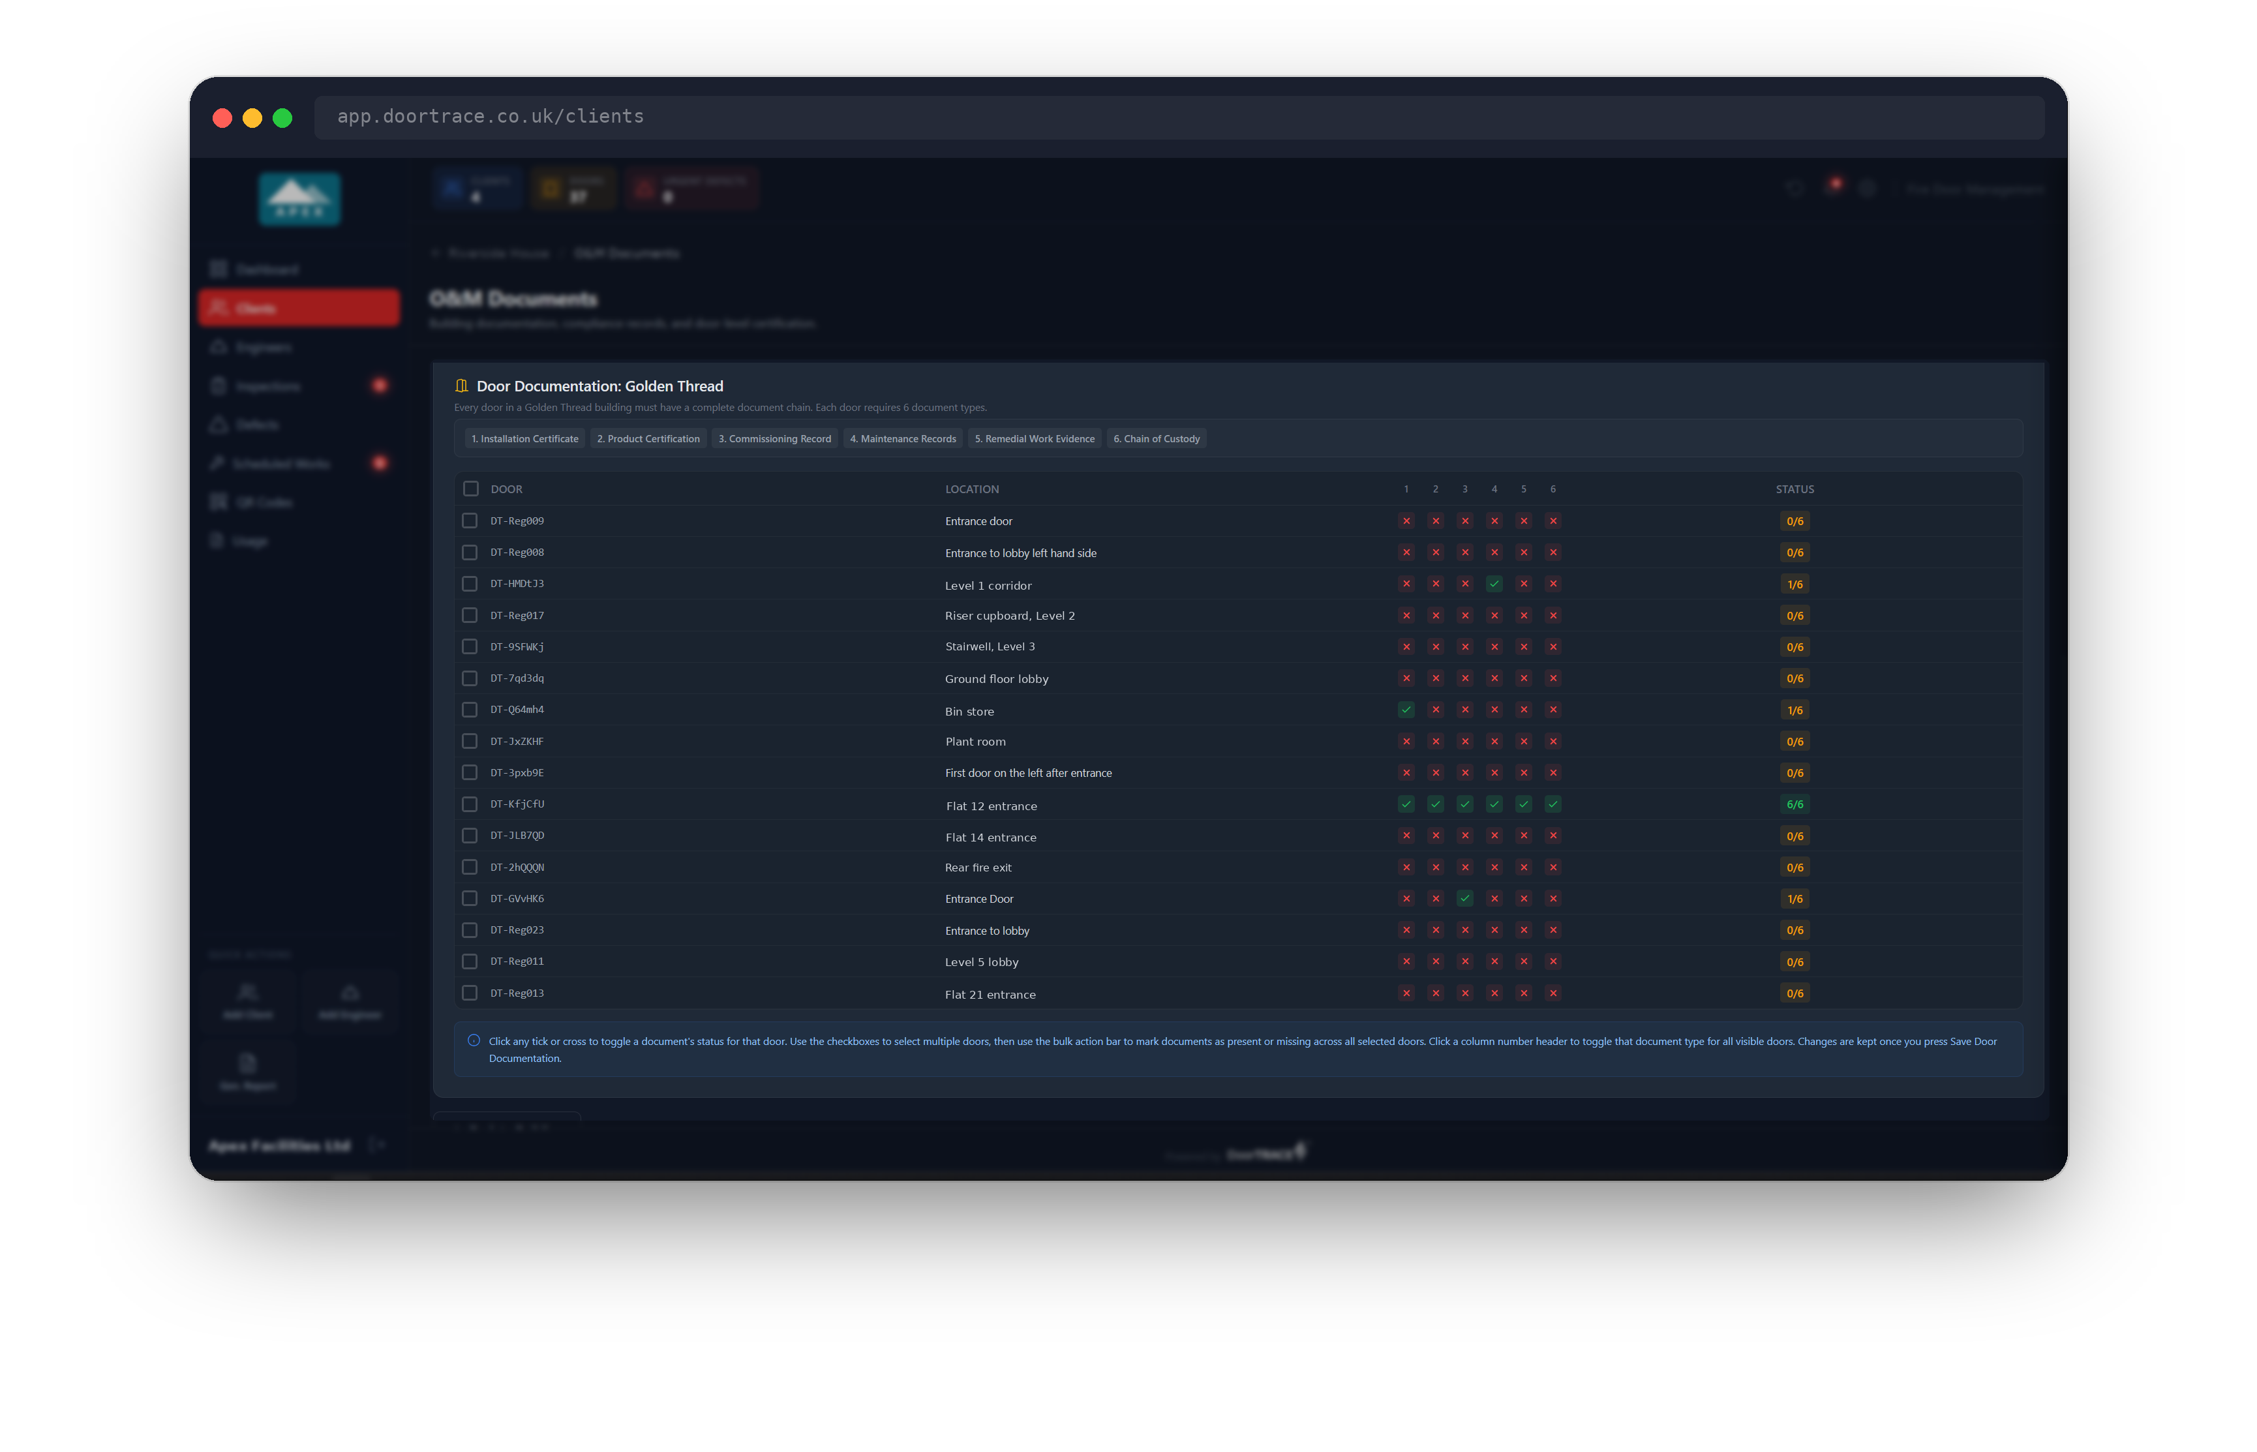Click the location 'First door on the left after entrance'
The height and width of the screenshot is (1452, 2257).
1027,773
